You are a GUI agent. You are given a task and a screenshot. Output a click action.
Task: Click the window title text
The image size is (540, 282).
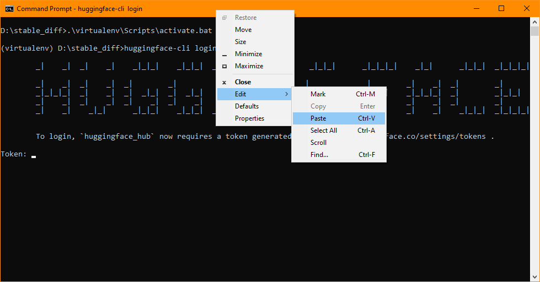tap(79, 9)
